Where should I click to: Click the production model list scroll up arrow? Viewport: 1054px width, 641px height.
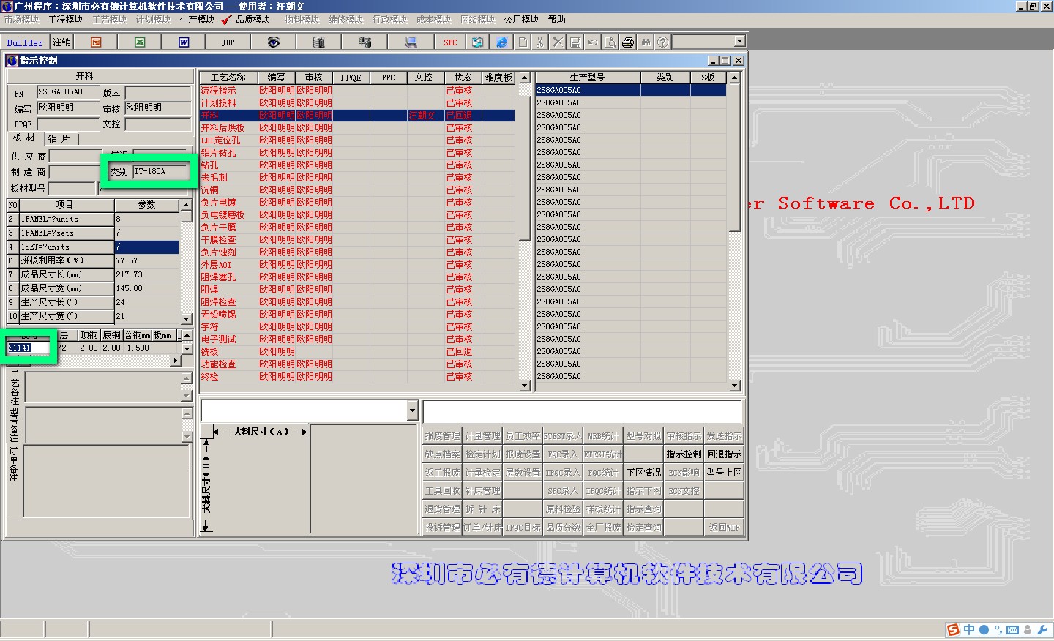click(735, 77)
